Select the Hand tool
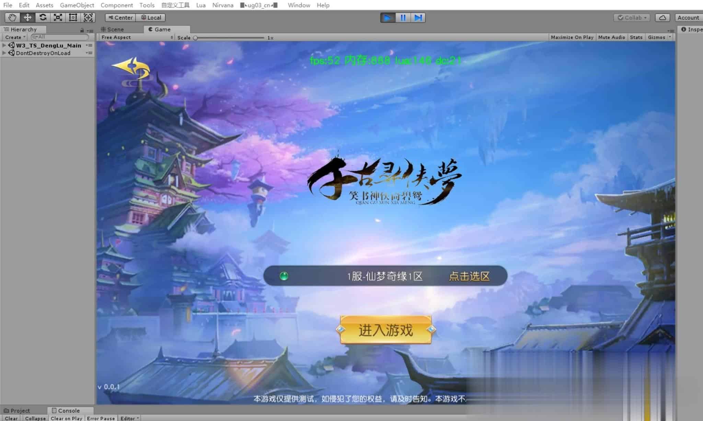The image size is (703, 421). tap(12, 18)
